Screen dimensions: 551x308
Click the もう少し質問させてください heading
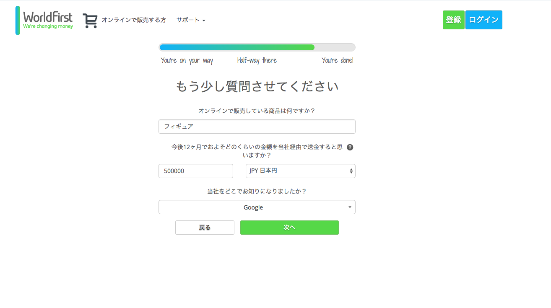click(x=257, y=86)
